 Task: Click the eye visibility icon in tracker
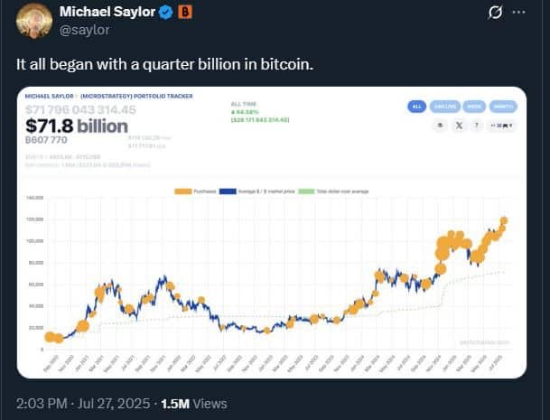point(439,126)
